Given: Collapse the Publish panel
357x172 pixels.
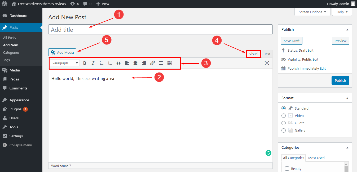Looking at the screenshot, I should tap(347, 30).
